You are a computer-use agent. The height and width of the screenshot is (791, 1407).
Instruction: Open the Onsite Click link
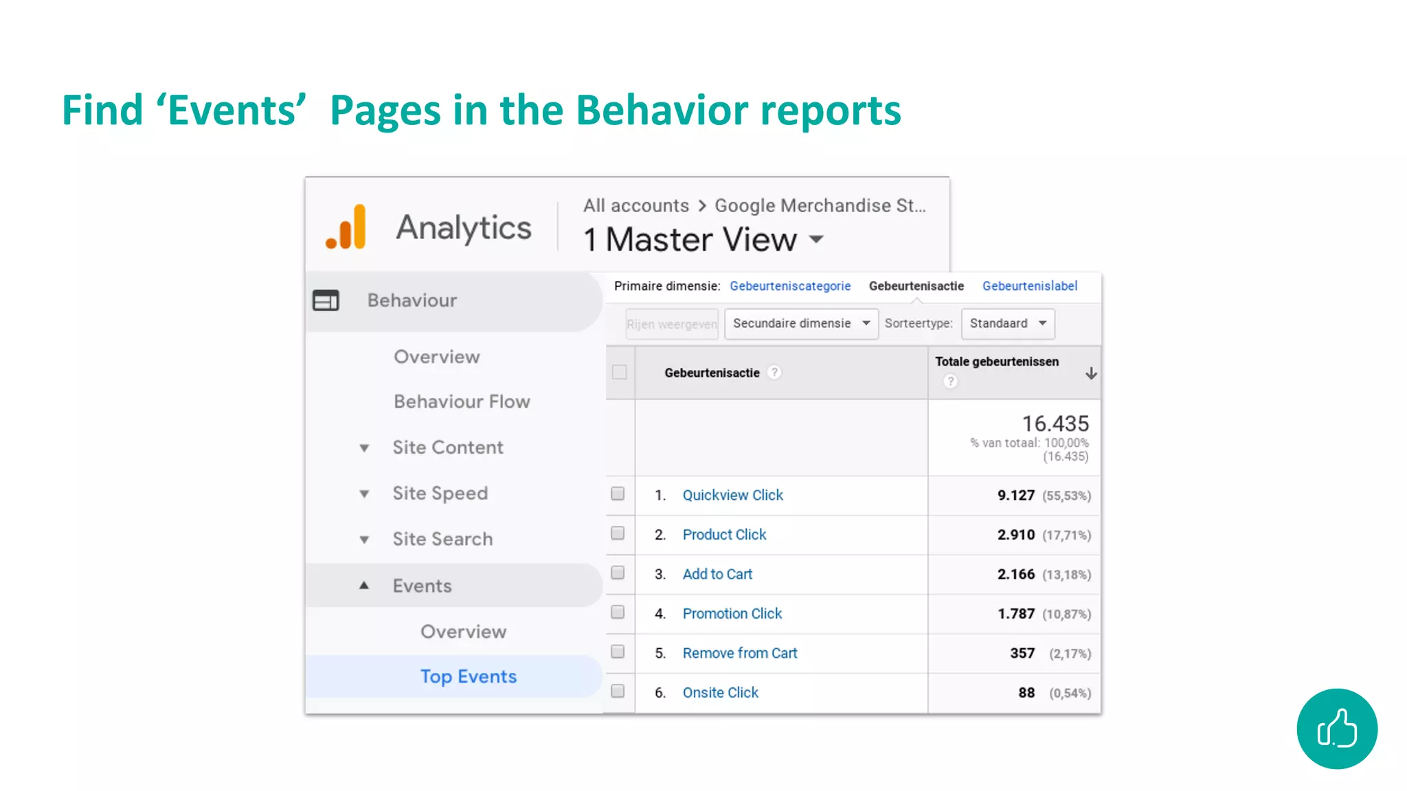(720, 692)
